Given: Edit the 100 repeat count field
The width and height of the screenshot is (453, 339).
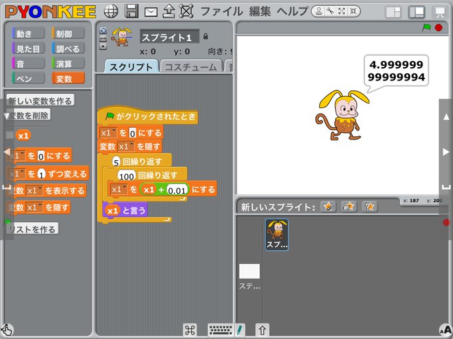Looking at the screenshot, I should tap(127, 175).
